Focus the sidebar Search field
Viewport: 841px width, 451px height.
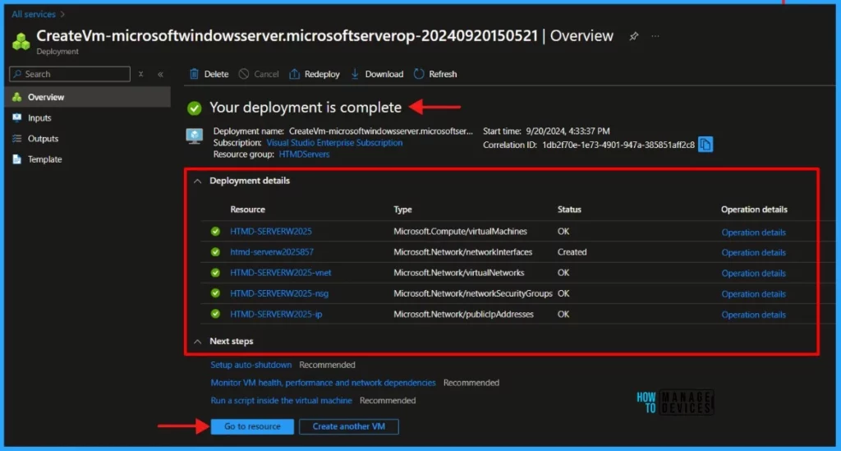click(70, 74)
